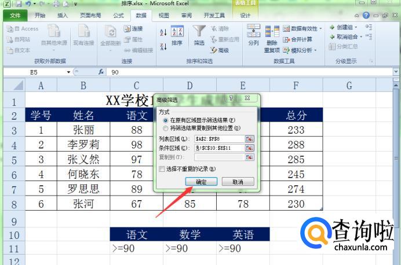Click column G header
Image resolution: width=401 pixels, height=265 pixels.
pos(349,85)
